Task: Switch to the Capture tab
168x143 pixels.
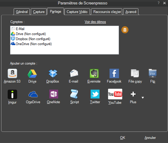Action: coord(39,12)
